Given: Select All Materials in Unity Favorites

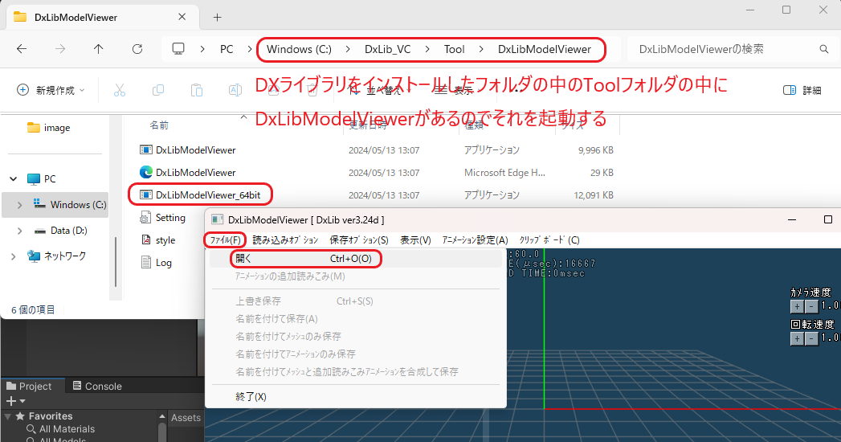Looking at the screenshot, I should pyautogui.click(x=67, y=429).
